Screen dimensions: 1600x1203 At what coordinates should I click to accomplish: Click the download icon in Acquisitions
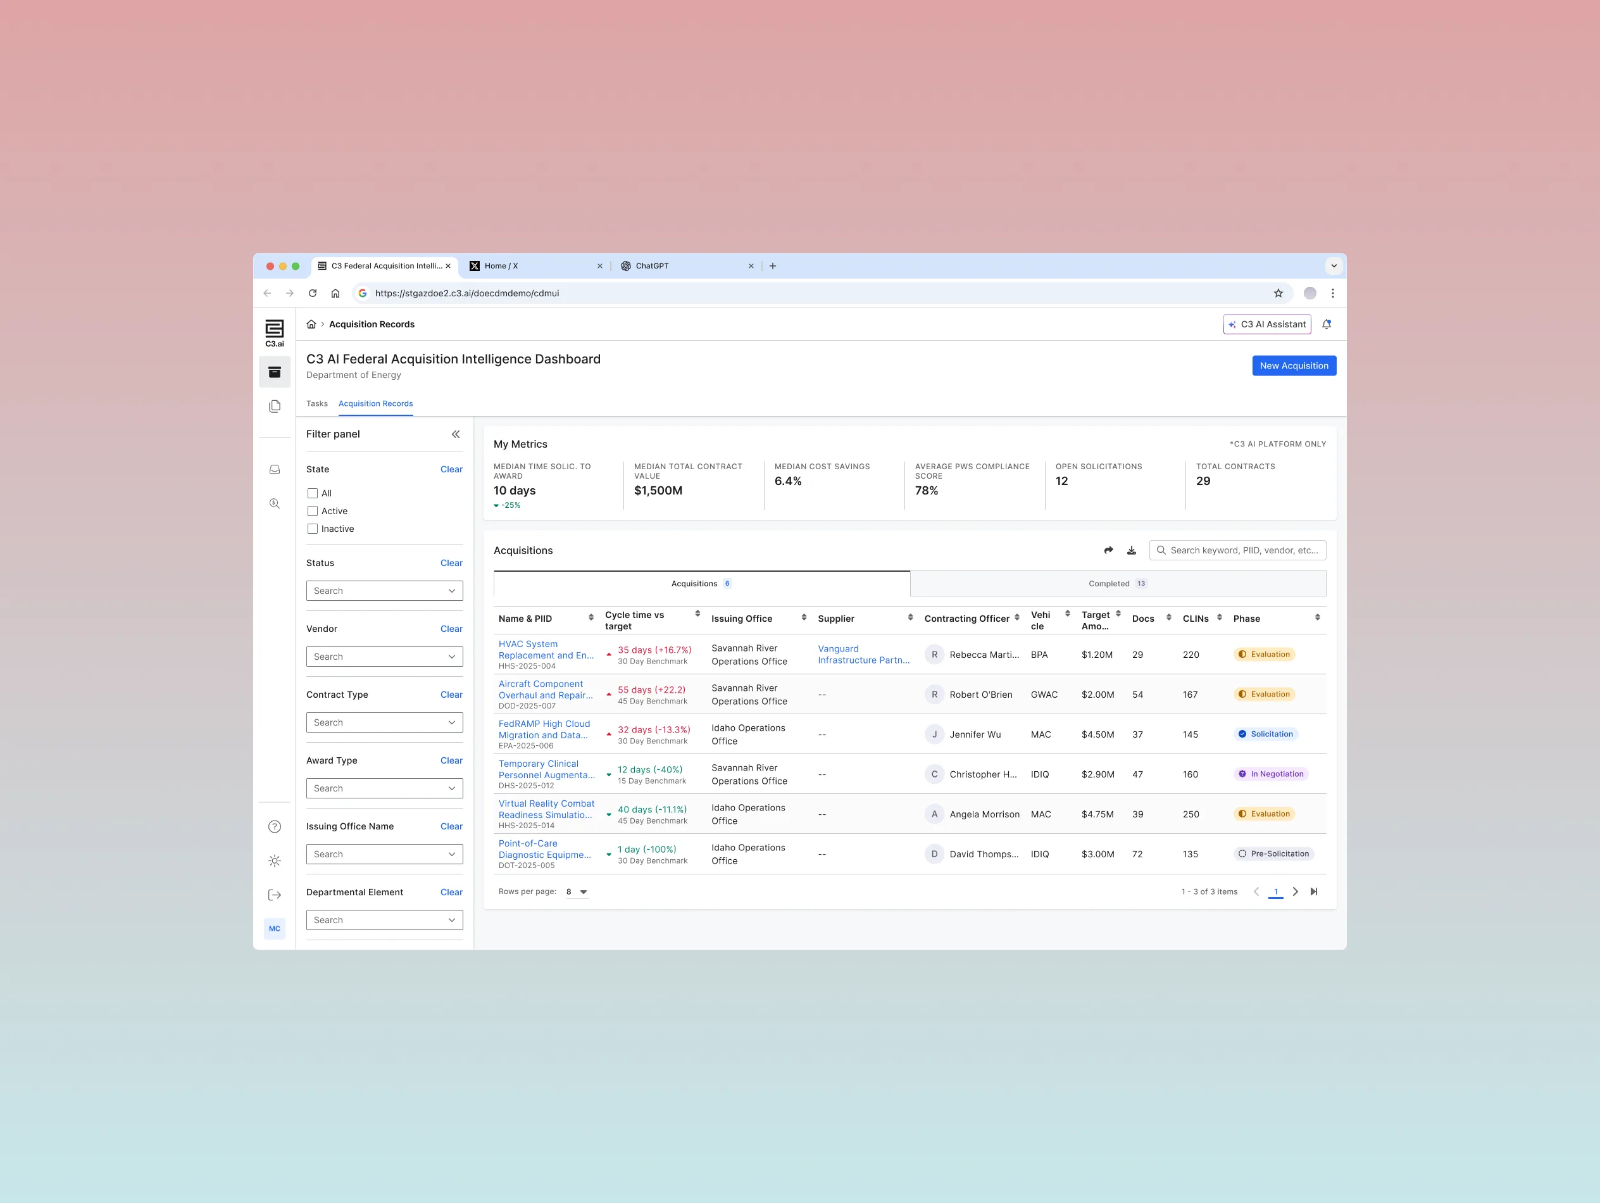coord(1132,550)
